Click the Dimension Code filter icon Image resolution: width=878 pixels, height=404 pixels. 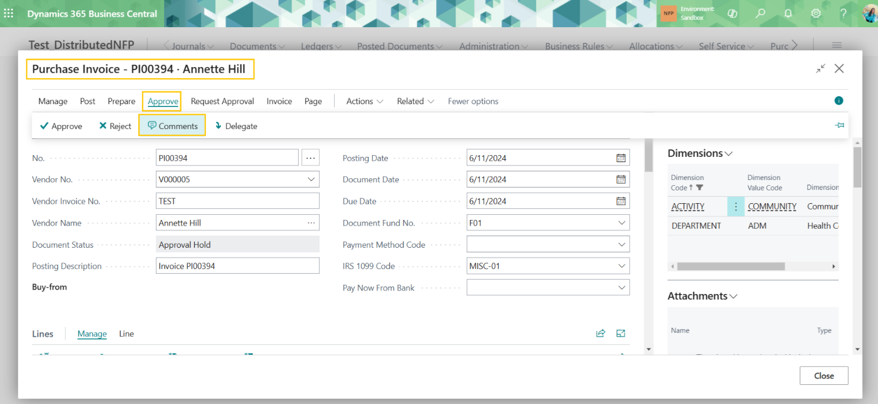[x=699, y=188]
